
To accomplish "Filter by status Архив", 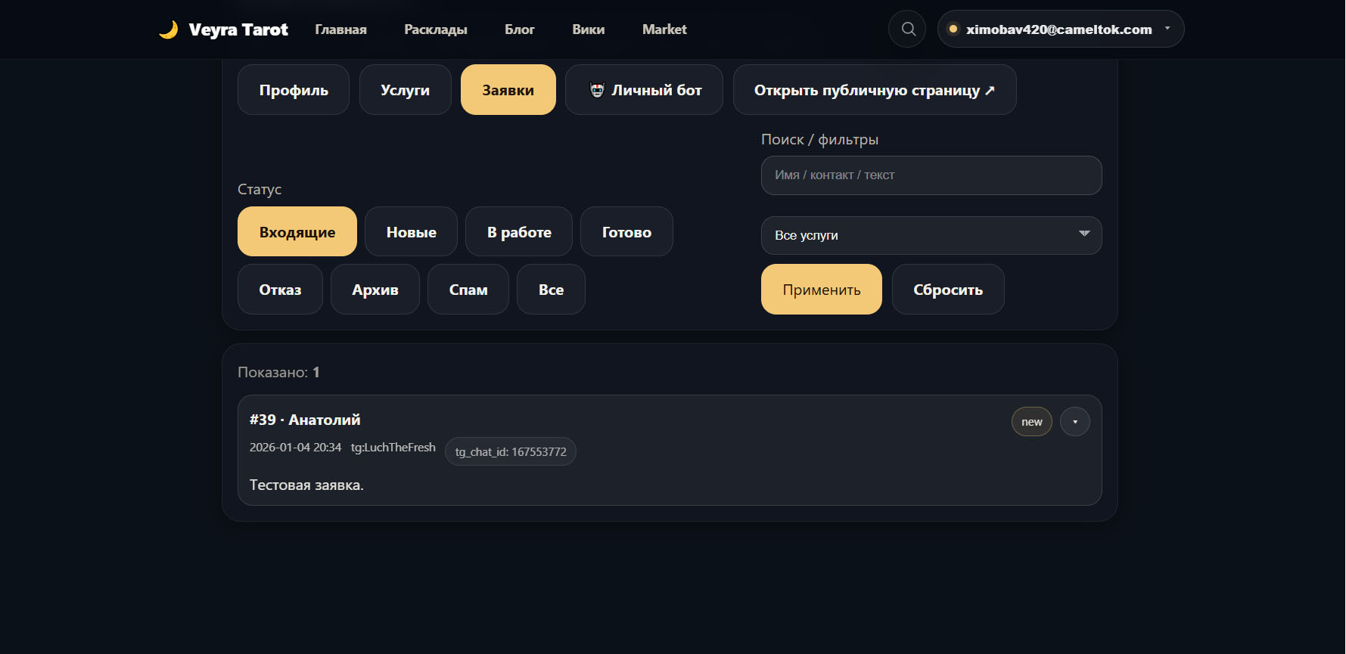I will click(375, 290).
